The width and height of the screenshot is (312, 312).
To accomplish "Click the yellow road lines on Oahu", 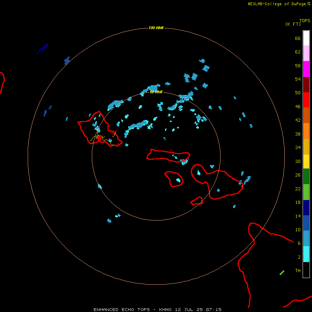I will 103,137.
